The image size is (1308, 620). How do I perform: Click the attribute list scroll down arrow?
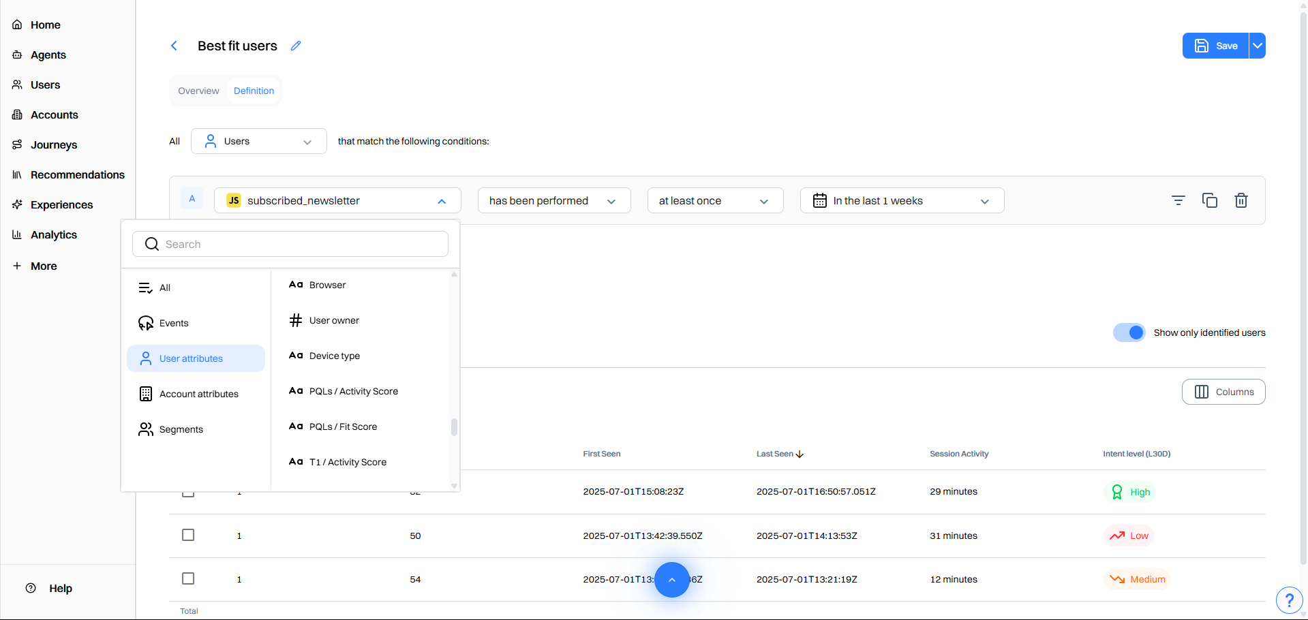pos(454,486)
